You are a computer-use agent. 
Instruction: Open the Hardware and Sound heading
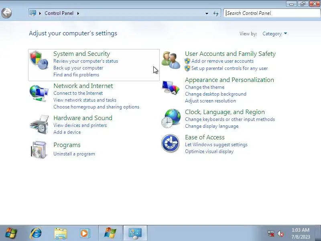click(83, 118)
